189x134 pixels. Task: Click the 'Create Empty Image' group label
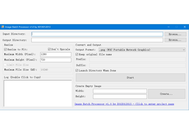pyautogui.click(x=88, y=86)
